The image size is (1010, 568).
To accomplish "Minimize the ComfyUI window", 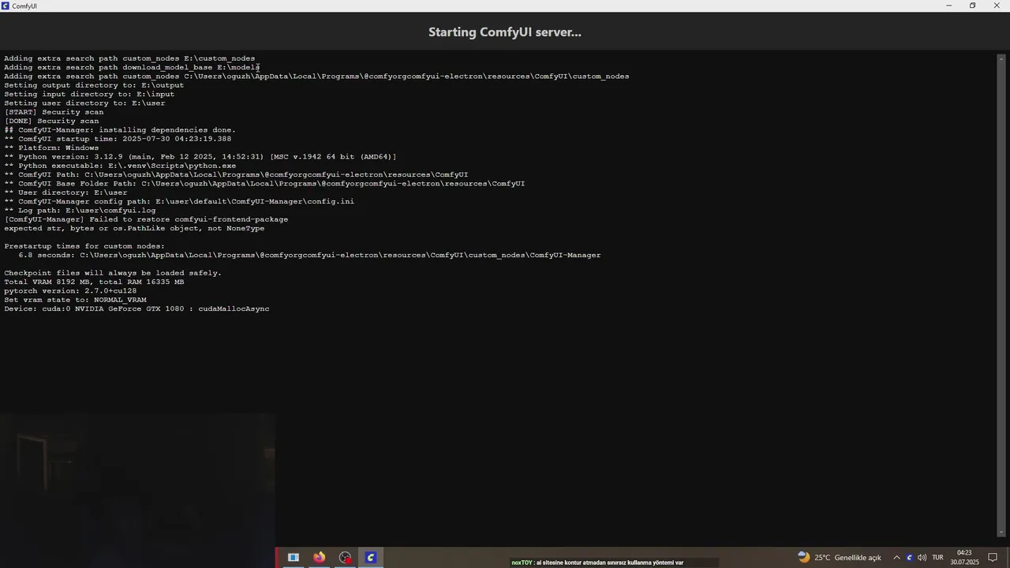I will [x=949, y=6].
